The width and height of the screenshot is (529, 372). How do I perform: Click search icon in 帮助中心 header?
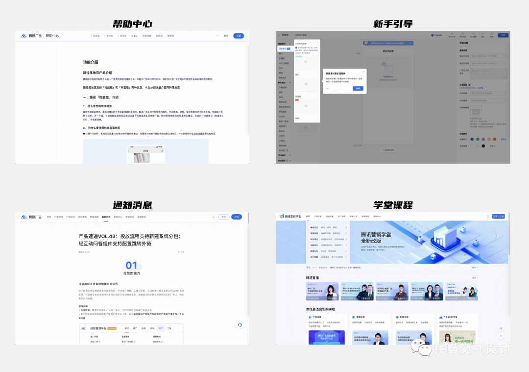pos(217,36)
